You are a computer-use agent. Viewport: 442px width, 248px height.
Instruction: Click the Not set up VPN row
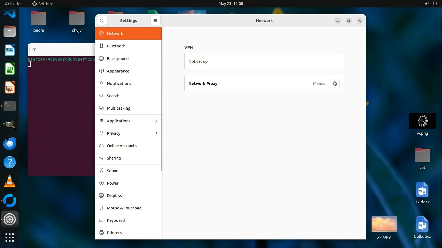(264, 61)
